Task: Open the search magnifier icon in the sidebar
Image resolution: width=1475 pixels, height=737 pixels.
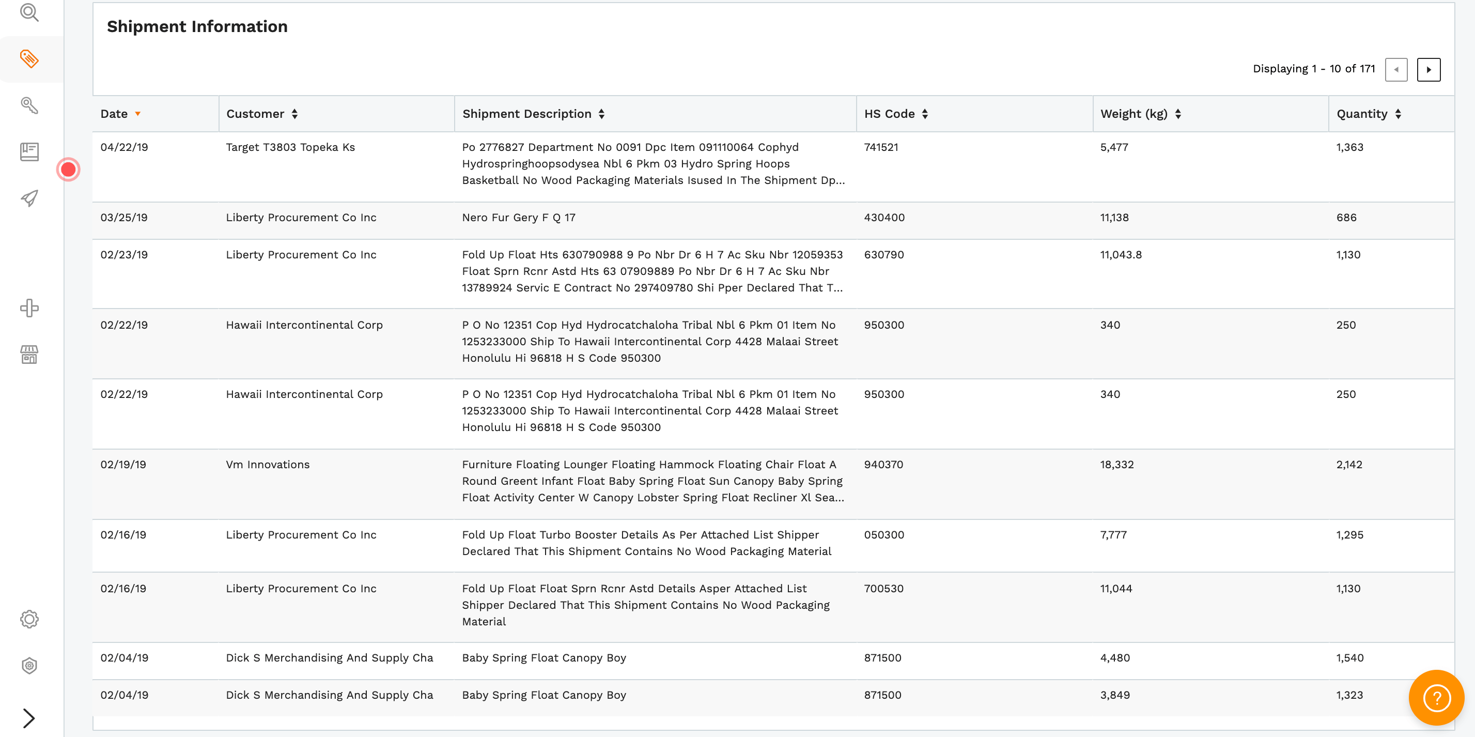Action: click(29, 12)
